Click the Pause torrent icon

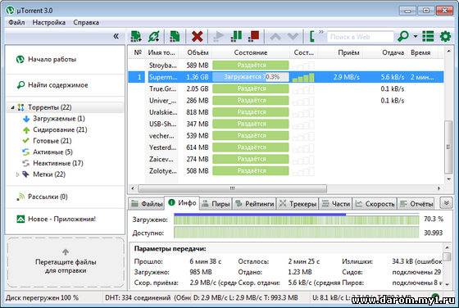point(236,36)
